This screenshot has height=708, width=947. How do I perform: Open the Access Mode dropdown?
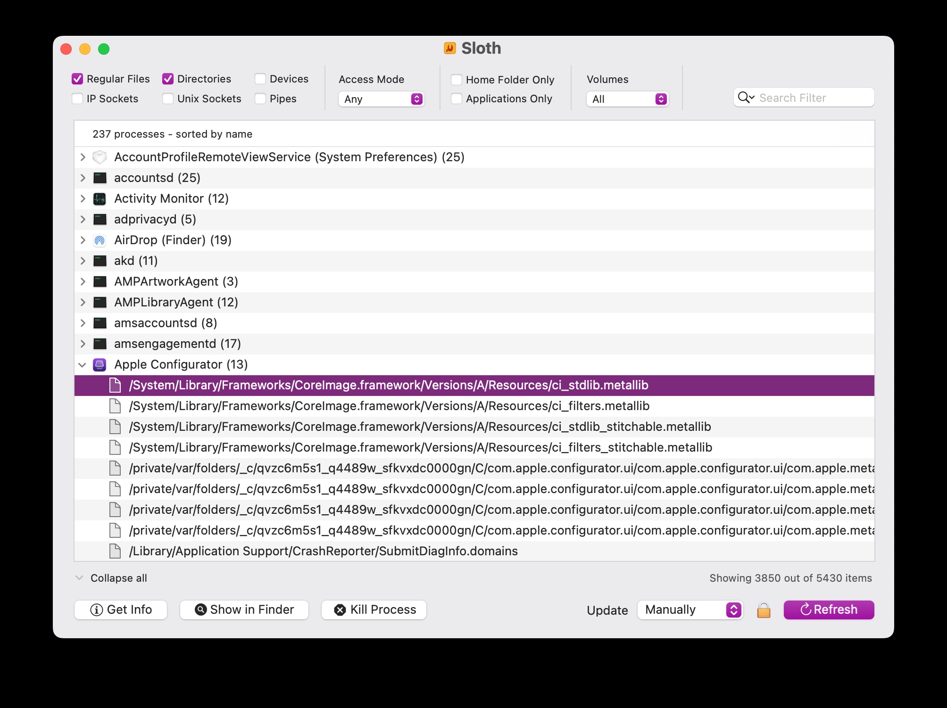tap(381, 99)
